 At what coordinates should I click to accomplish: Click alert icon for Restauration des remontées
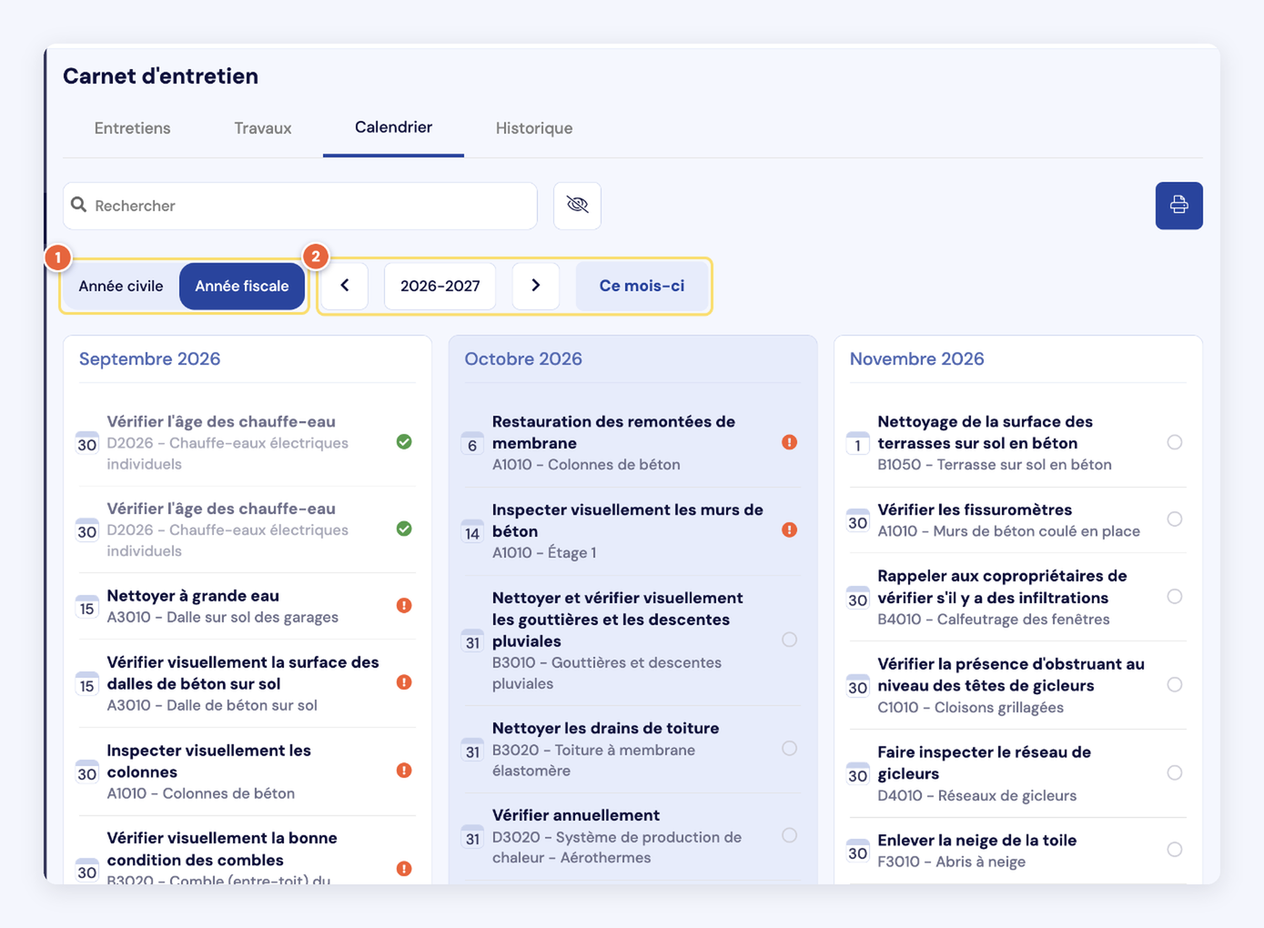pos(789,442)
